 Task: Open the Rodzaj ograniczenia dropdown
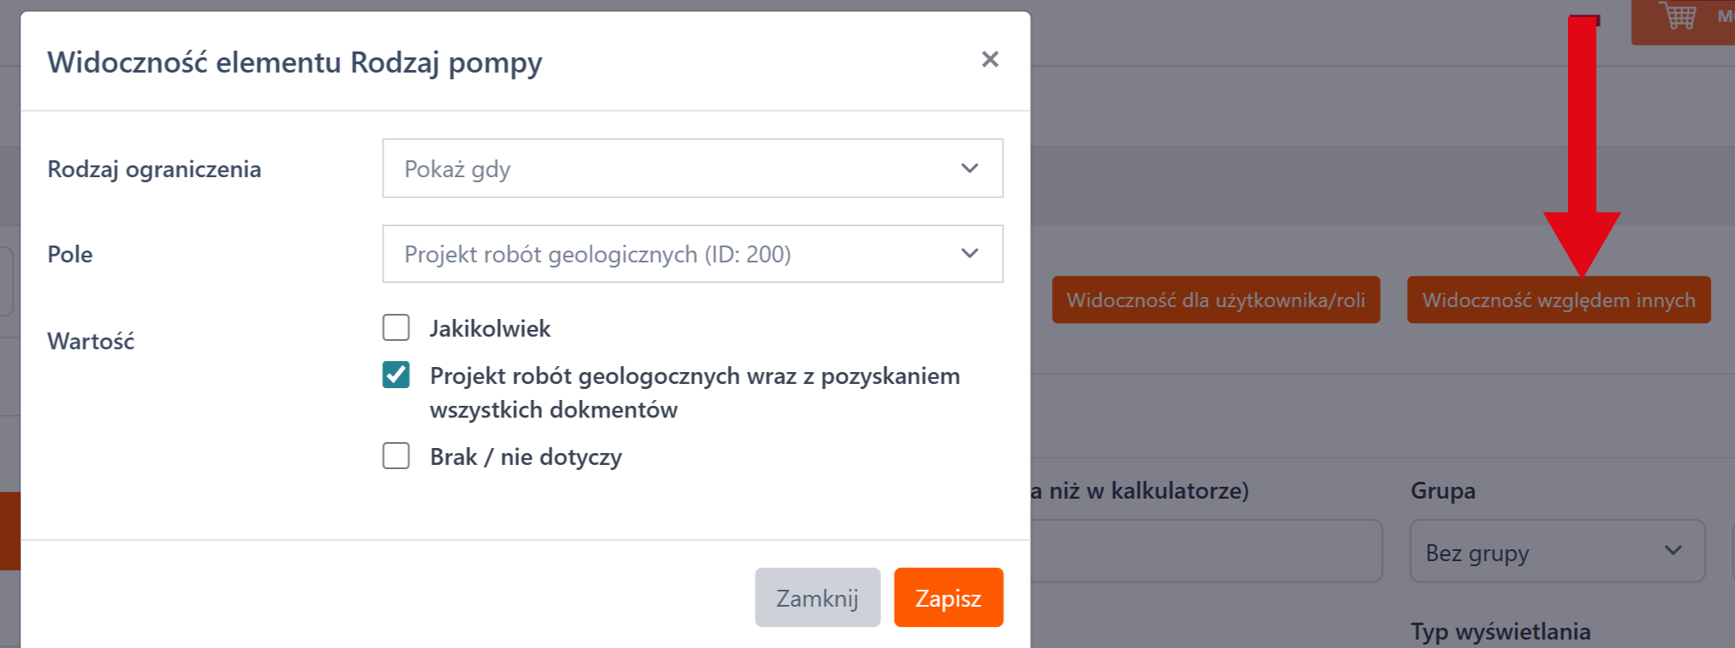[692, 169]
